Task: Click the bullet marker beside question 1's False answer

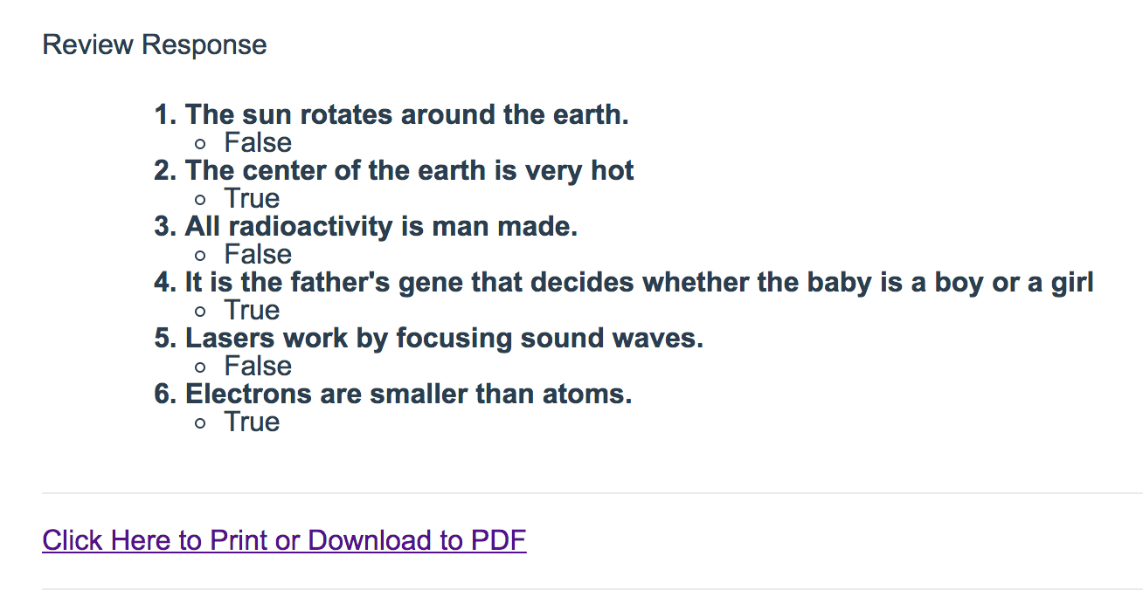Action: 201,144
